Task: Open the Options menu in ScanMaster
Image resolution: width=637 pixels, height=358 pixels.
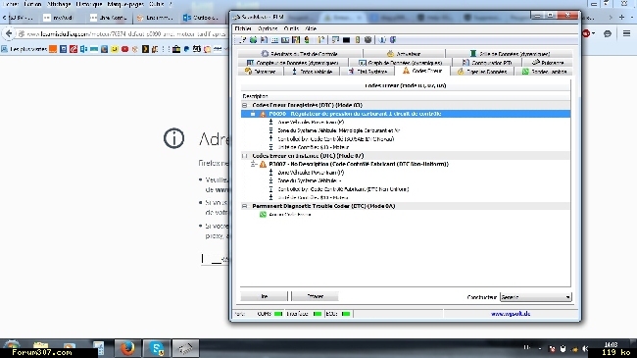Action: coord(268,28)
